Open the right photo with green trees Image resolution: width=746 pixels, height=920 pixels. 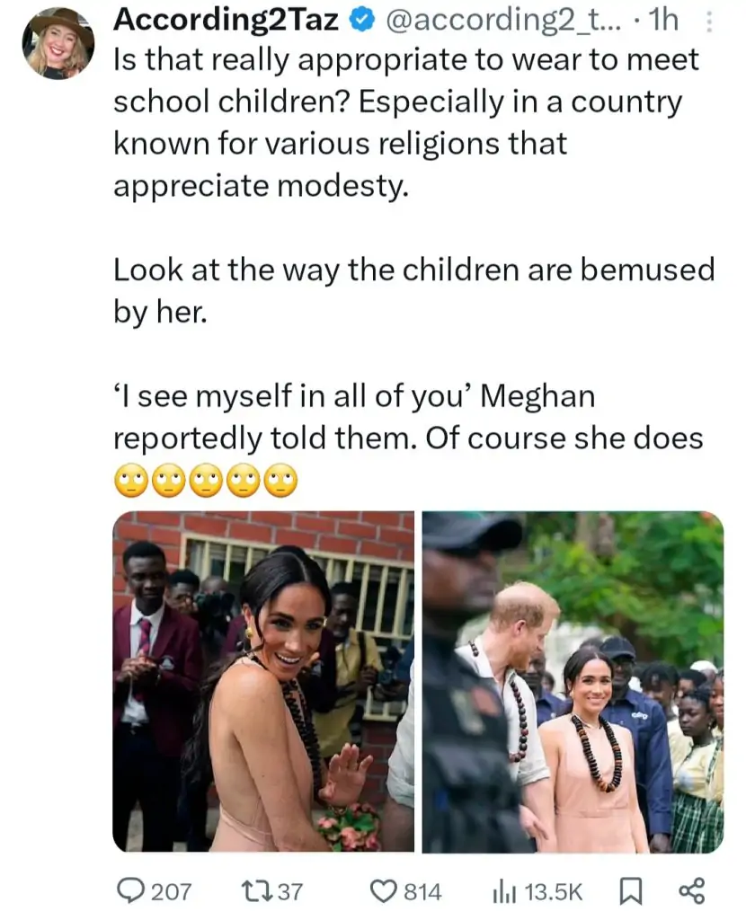573,681
